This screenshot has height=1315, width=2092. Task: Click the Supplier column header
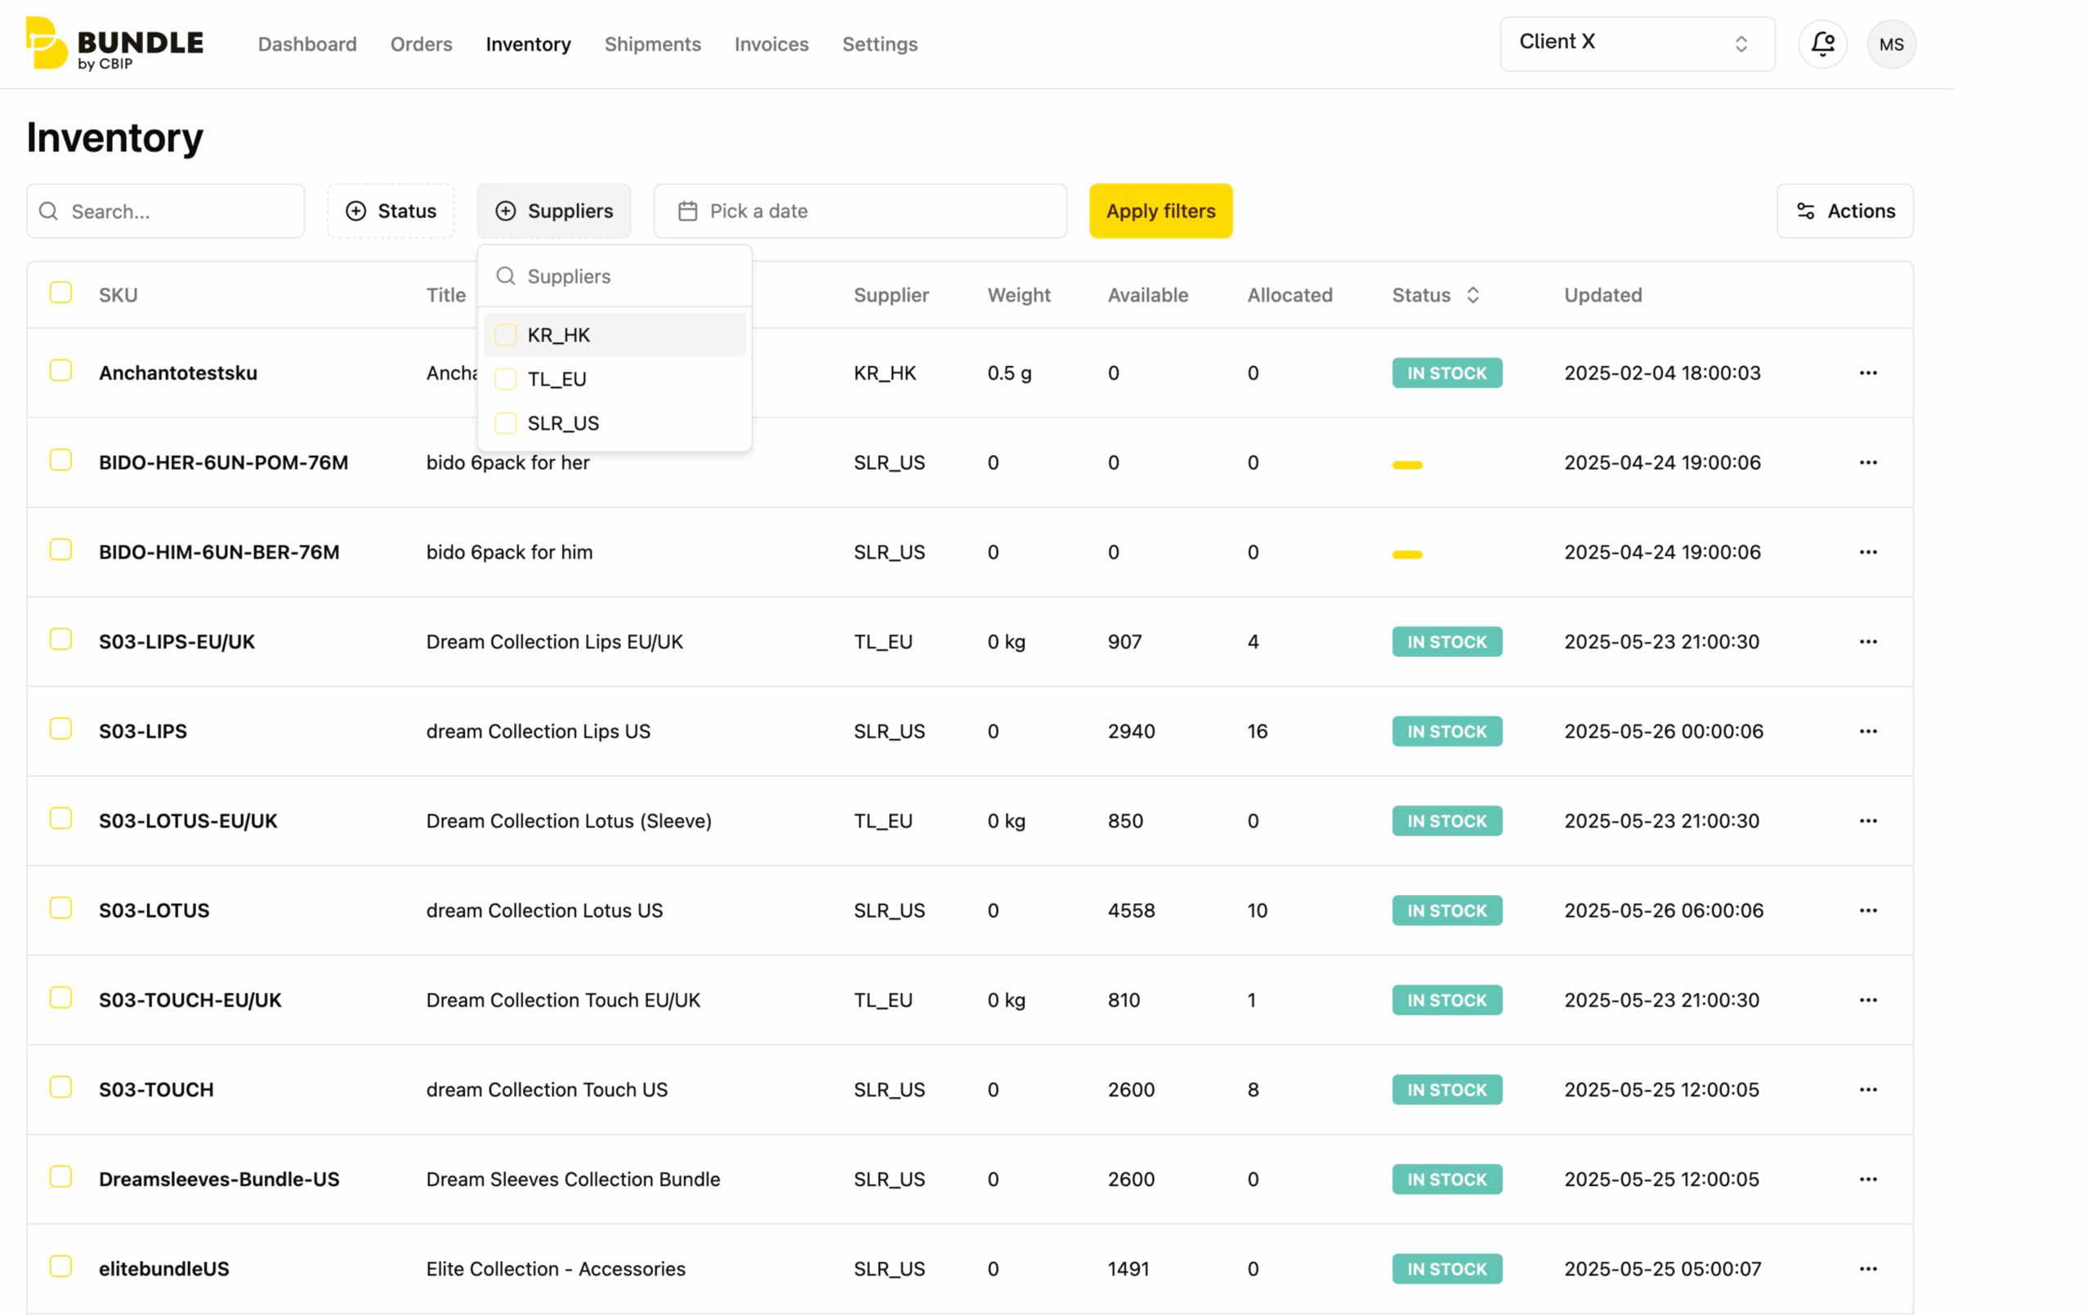point(891,294)
